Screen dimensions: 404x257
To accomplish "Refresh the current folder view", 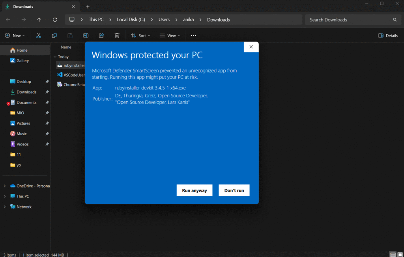I will point(55,20).
